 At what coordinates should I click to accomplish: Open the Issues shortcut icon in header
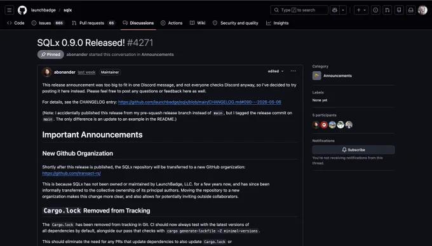(x=375, y=10)
